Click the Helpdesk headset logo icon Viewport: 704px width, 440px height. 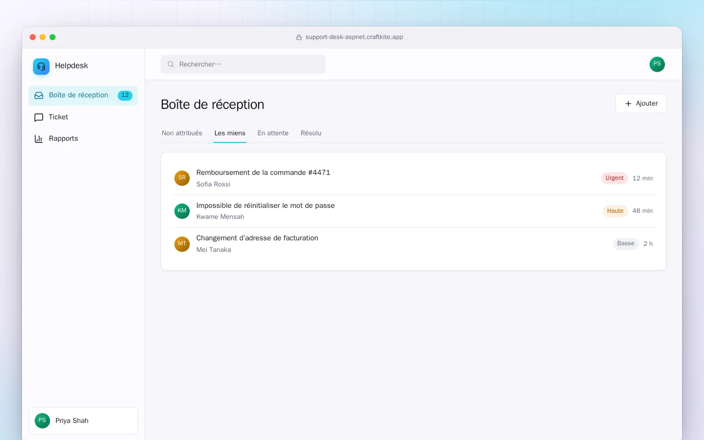click(41, 67)
